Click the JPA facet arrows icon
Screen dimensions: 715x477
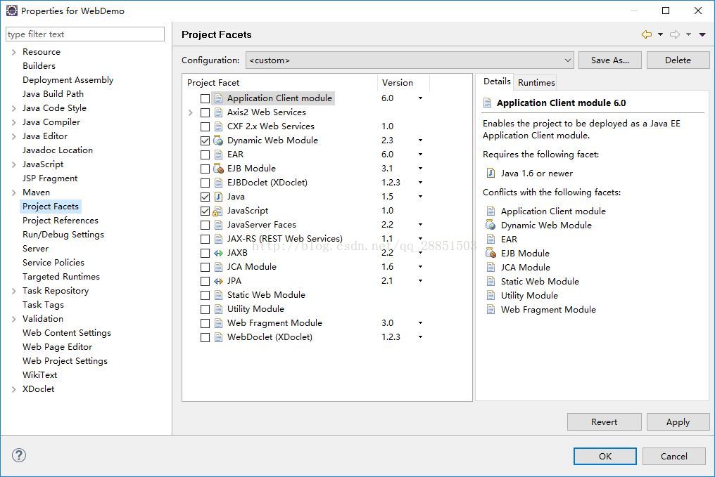pos(218,281)
